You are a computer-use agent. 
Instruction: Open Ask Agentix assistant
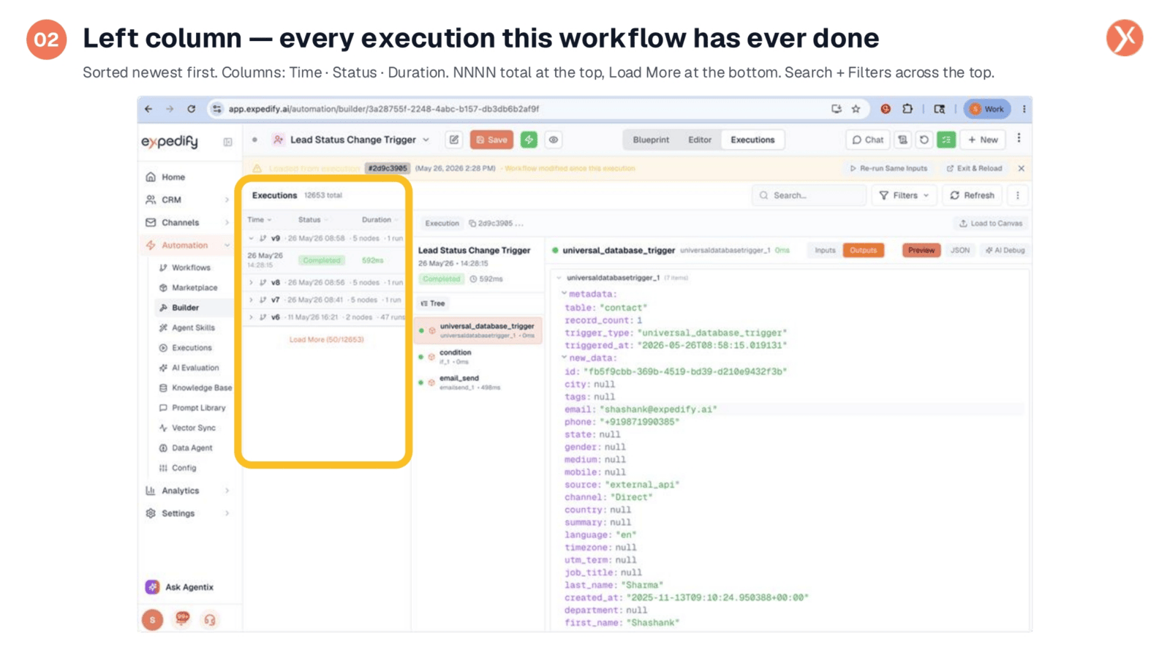coord(180,587)
